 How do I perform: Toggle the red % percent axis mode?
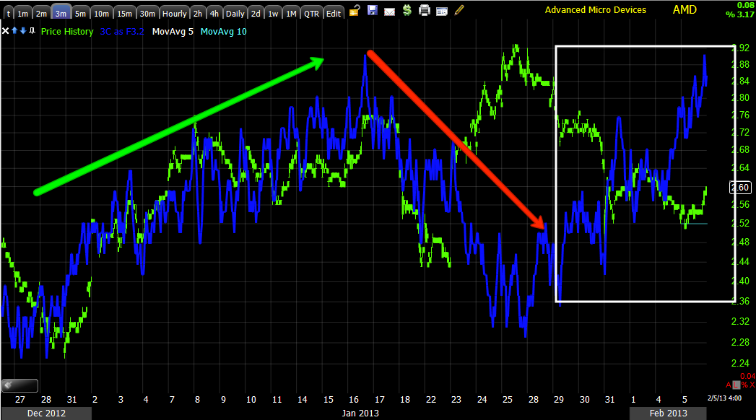point(744,385)
